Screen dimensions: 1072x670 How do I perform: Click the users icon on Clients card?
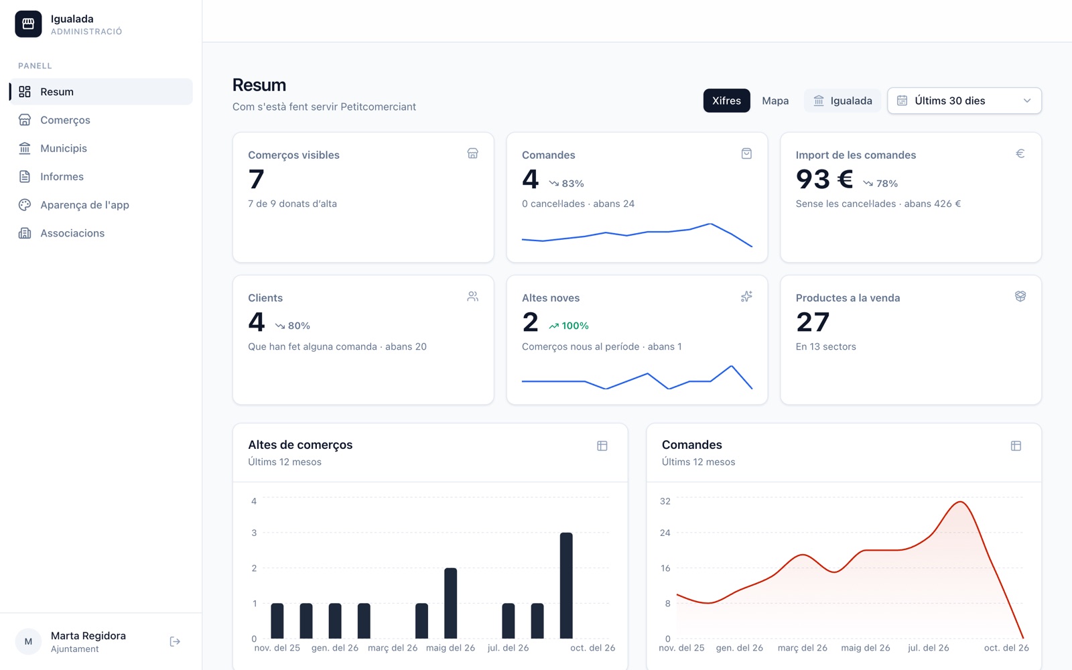click(472, 296)
